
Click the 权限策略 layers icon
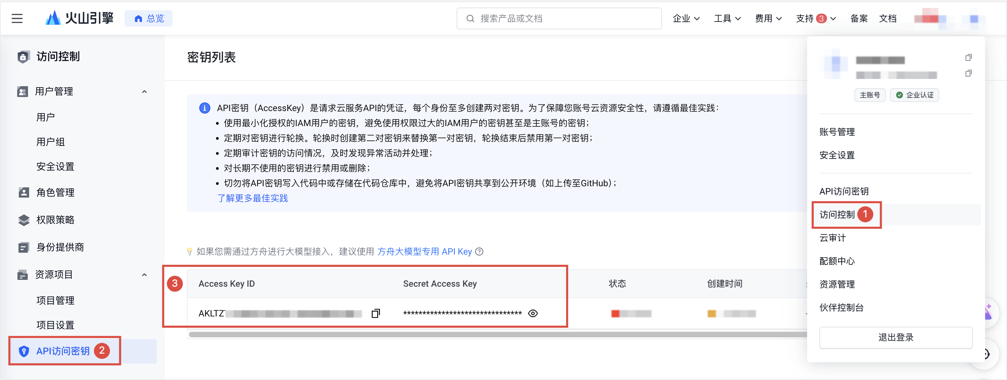point(24,220)
